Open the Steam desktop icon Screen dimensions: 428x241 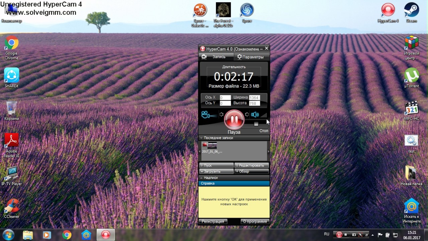[x=412, y=13]
